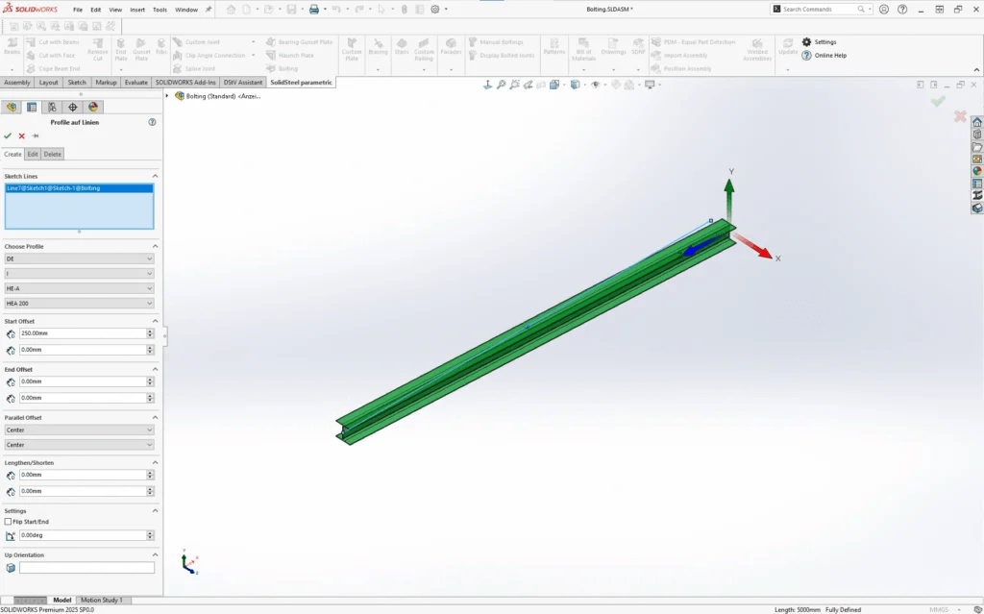Click the pushpin keep-visible icon
Viewport: 984px width, 614px height.
click(x=36, y=135)
